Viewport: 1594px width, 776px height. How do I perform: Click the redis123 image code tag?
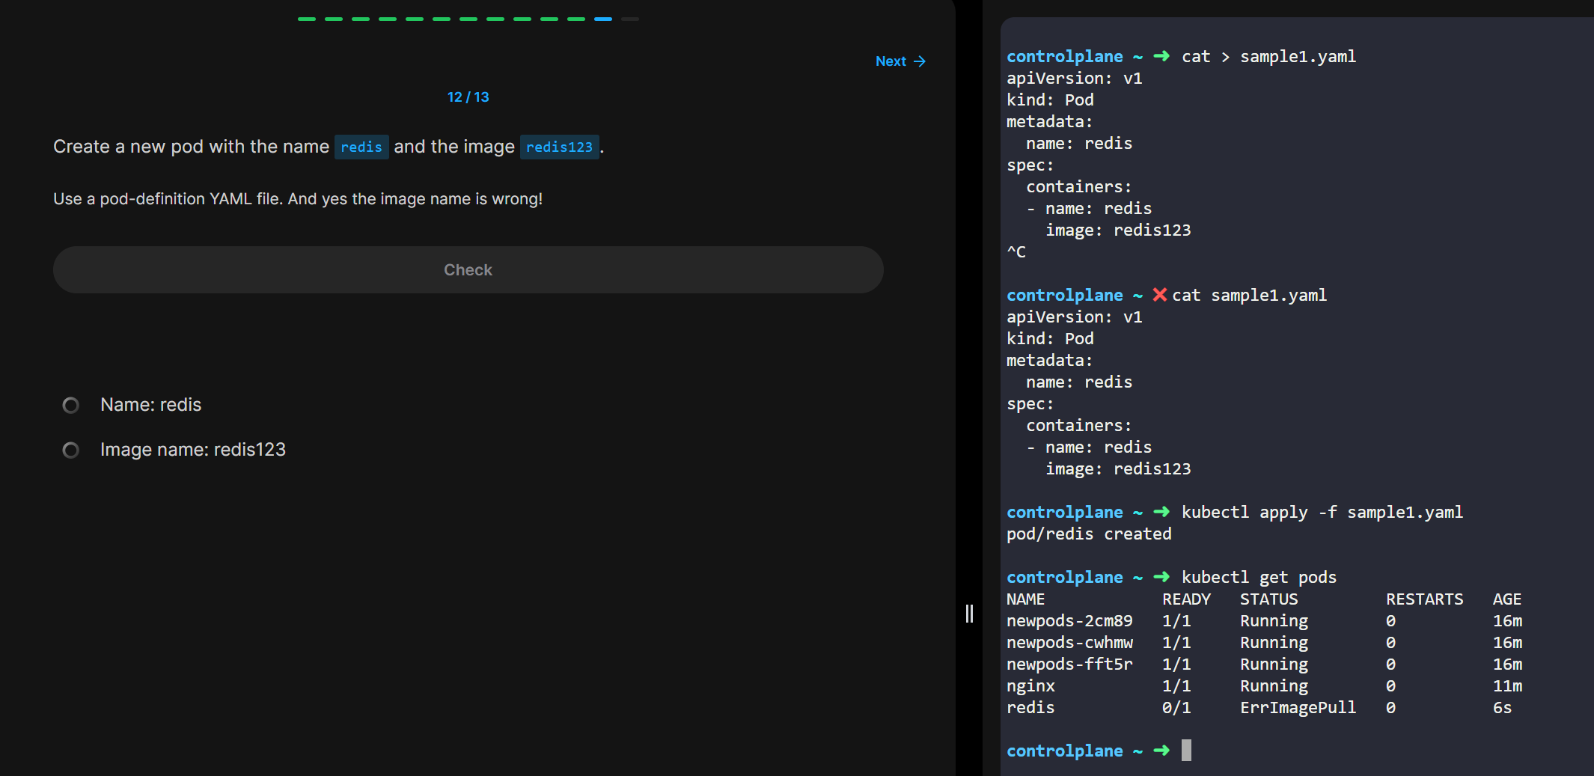(559, 147)
